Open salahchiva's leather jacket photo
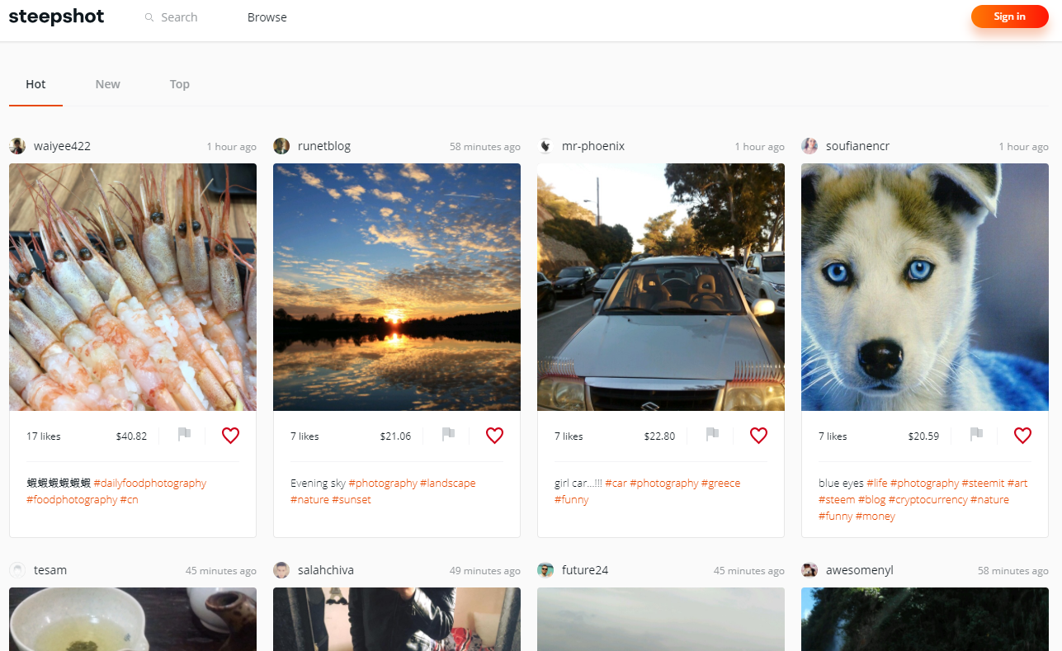Viewport: 1062px width, 651px height. (x=397, y=619)
